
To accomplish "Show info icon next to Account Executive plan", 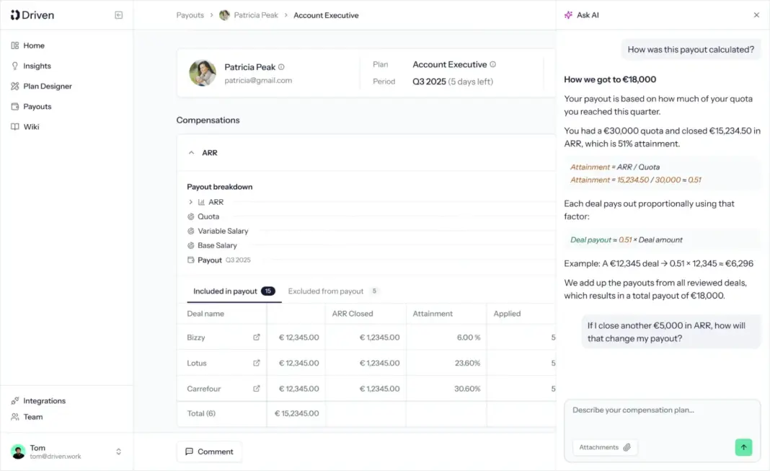I will click(493, 64).
